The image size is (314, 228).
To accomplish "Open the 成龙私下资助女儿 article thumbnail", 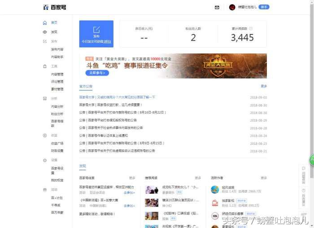I will click(152, 190).
